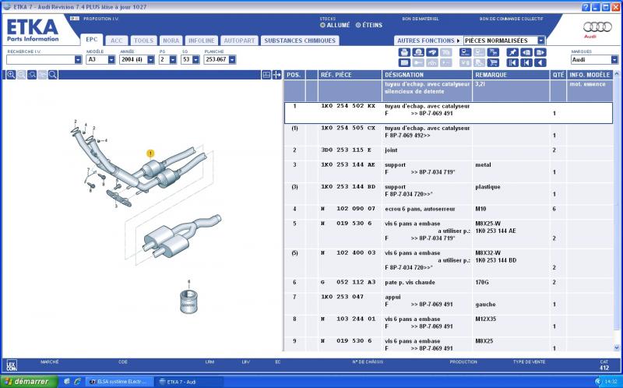Click the LexCom logo in status bar
Screen dimensions: 623x388
click(x=12, y=365)
